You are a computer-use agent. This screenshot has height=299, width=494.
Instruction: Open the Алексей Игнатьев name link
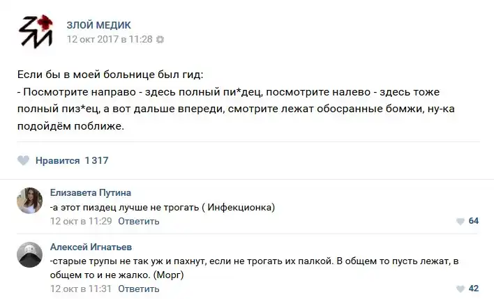(91, 247)
